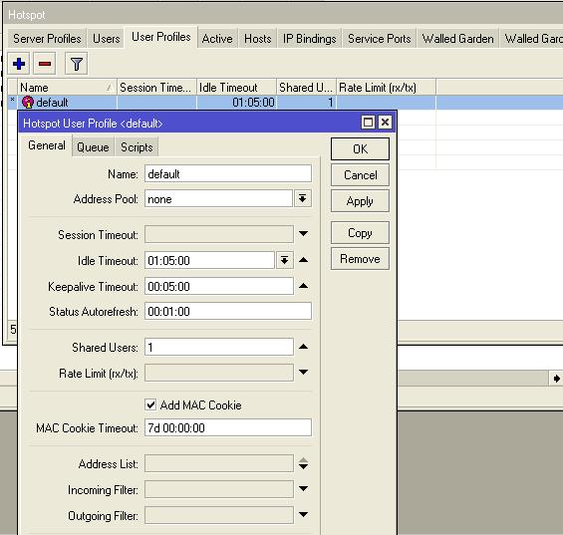Screen dimensions: 563x535
Task: Maximize the Hotspot User Profile dialog
Action: pos(368,123)
